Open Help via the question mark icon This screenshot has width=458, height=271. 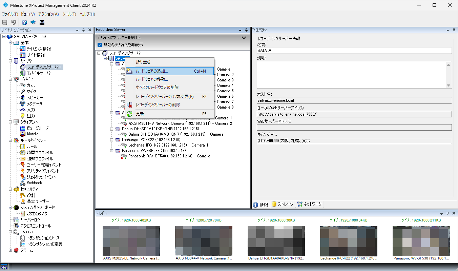click(x=24, y=22)
